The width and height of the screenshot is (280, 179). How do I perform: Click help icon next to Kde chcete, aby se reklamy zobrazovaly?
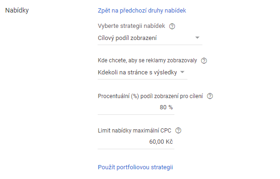(x=204, y=61)
